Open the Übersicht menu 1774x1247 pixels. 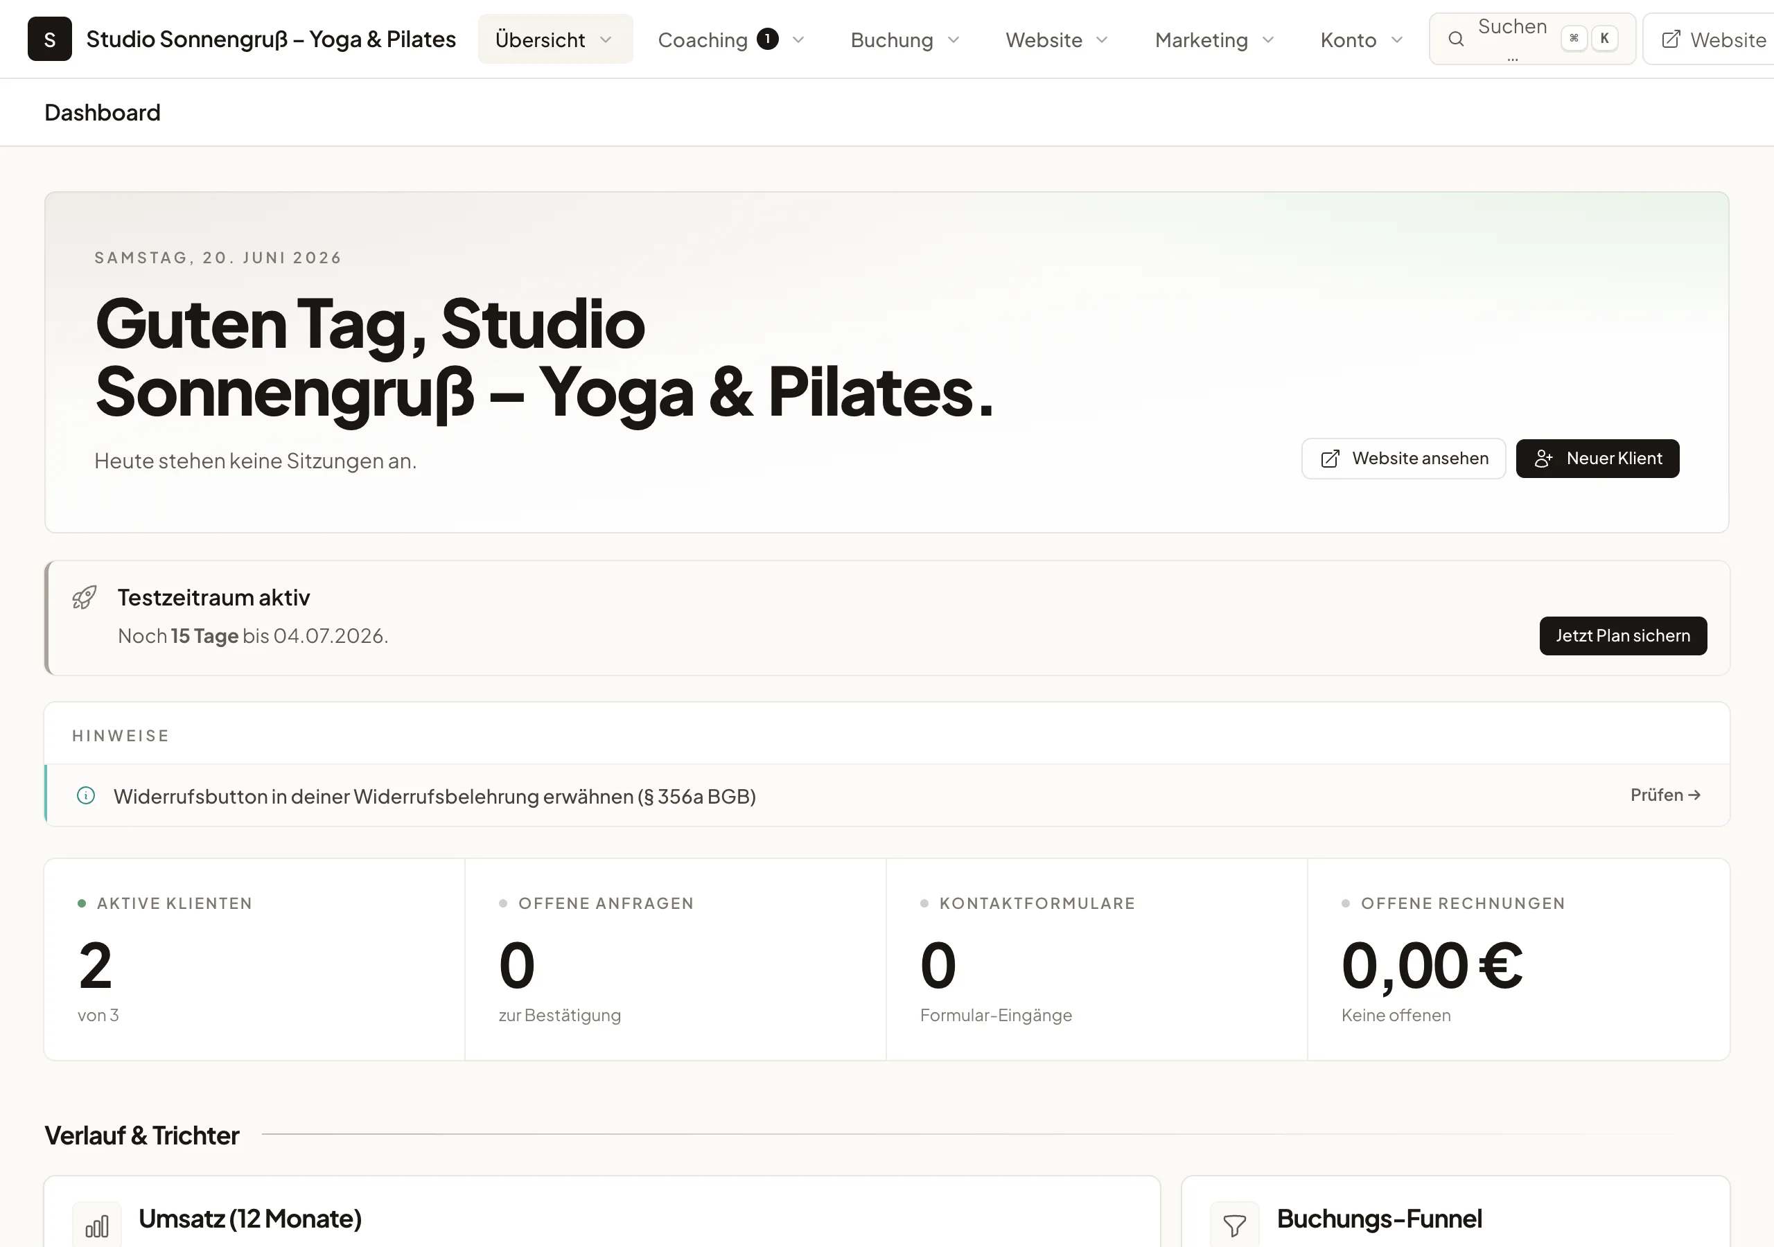556,39
